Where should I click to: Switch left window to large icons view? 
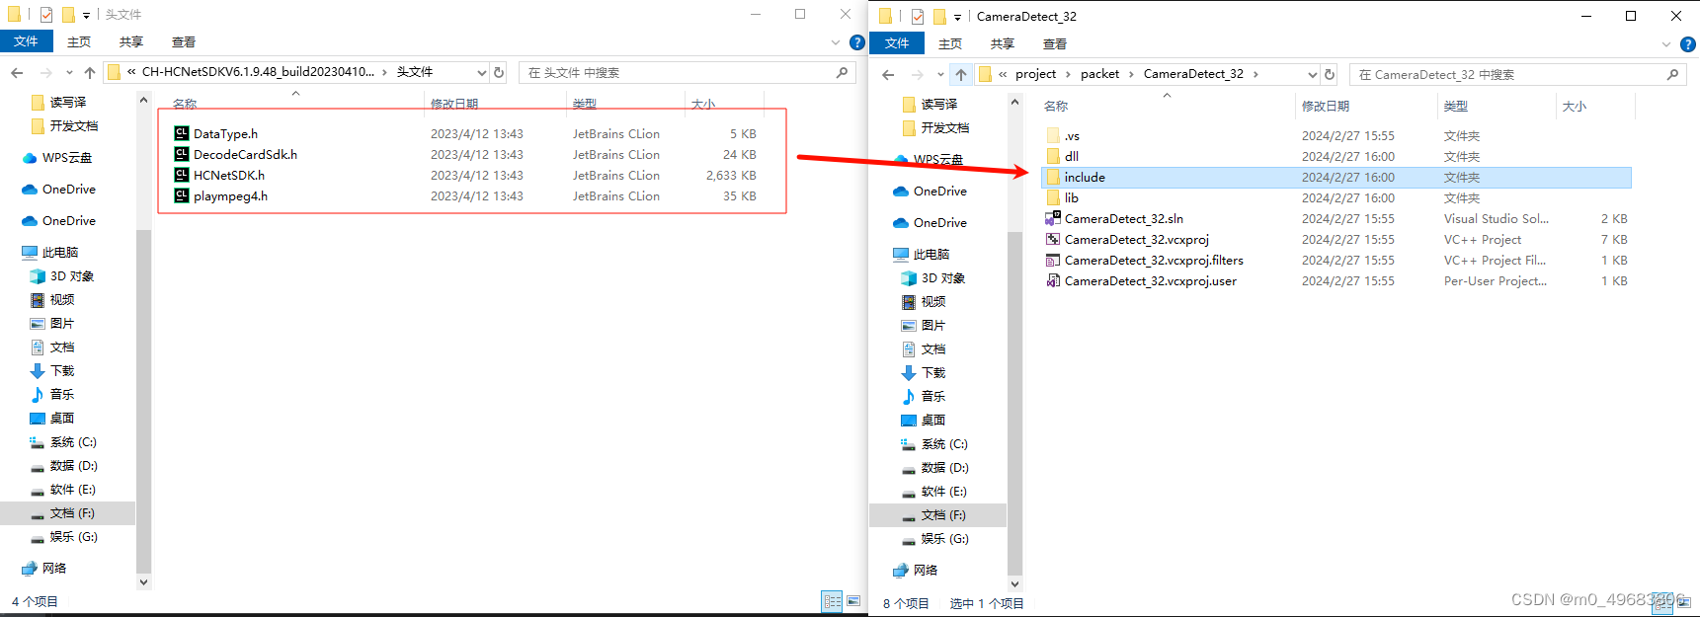[854, 601]
